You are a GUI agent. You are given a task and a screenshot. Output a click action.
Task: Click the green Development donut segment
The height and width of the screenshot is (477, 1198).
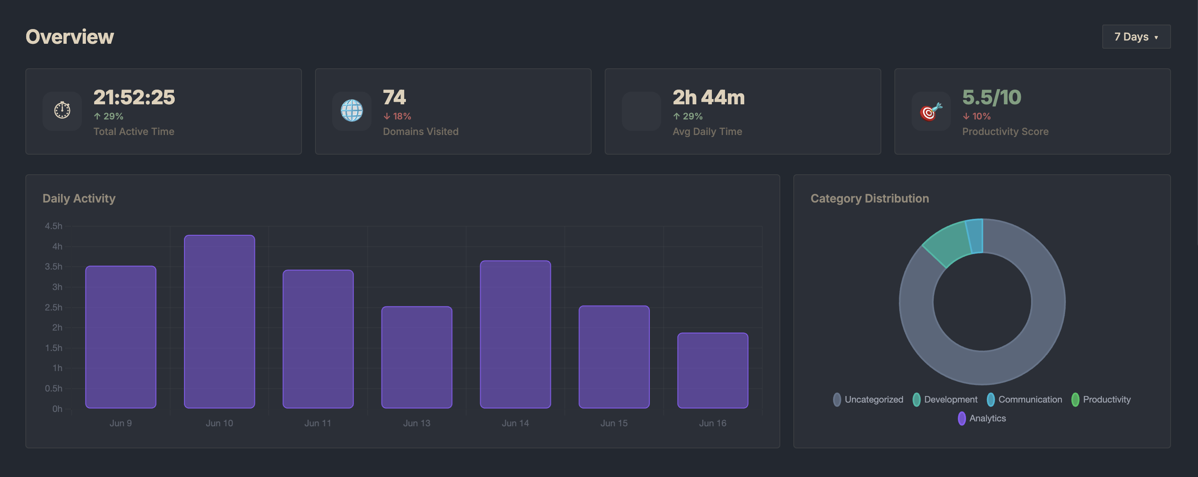pyautogui.click(x=949, y=244)
